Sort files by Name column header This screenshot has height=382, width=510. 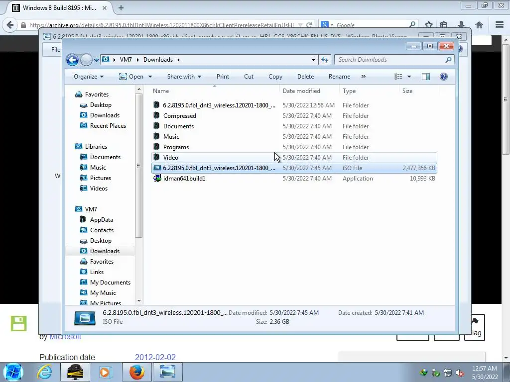point(214,91)
